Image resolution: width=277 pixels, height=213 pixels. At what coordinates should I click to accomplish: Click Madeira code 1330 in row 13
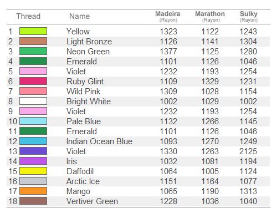168,151
